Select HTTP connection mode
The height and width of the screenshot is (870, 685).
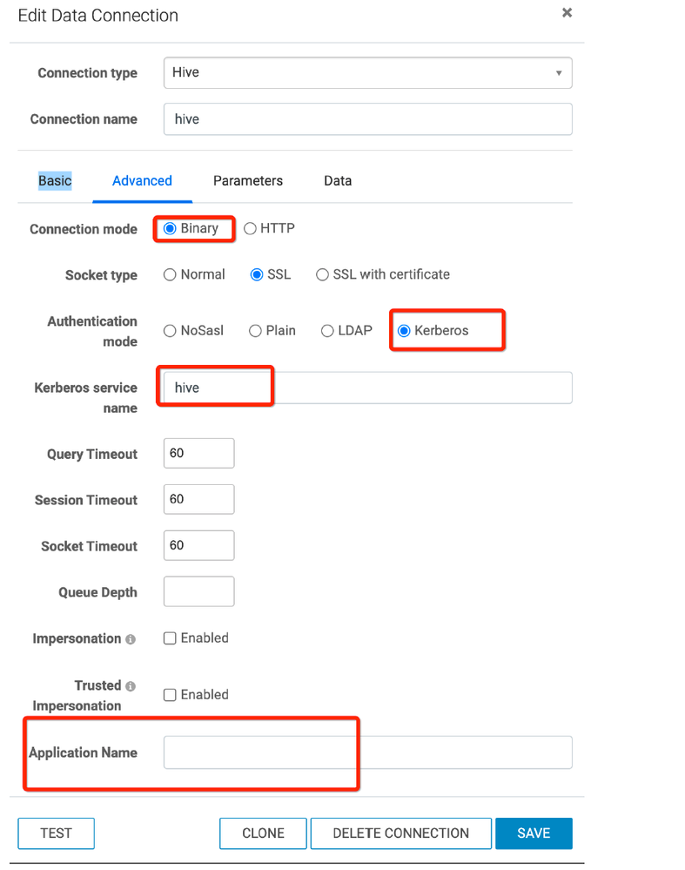point(251,229)
